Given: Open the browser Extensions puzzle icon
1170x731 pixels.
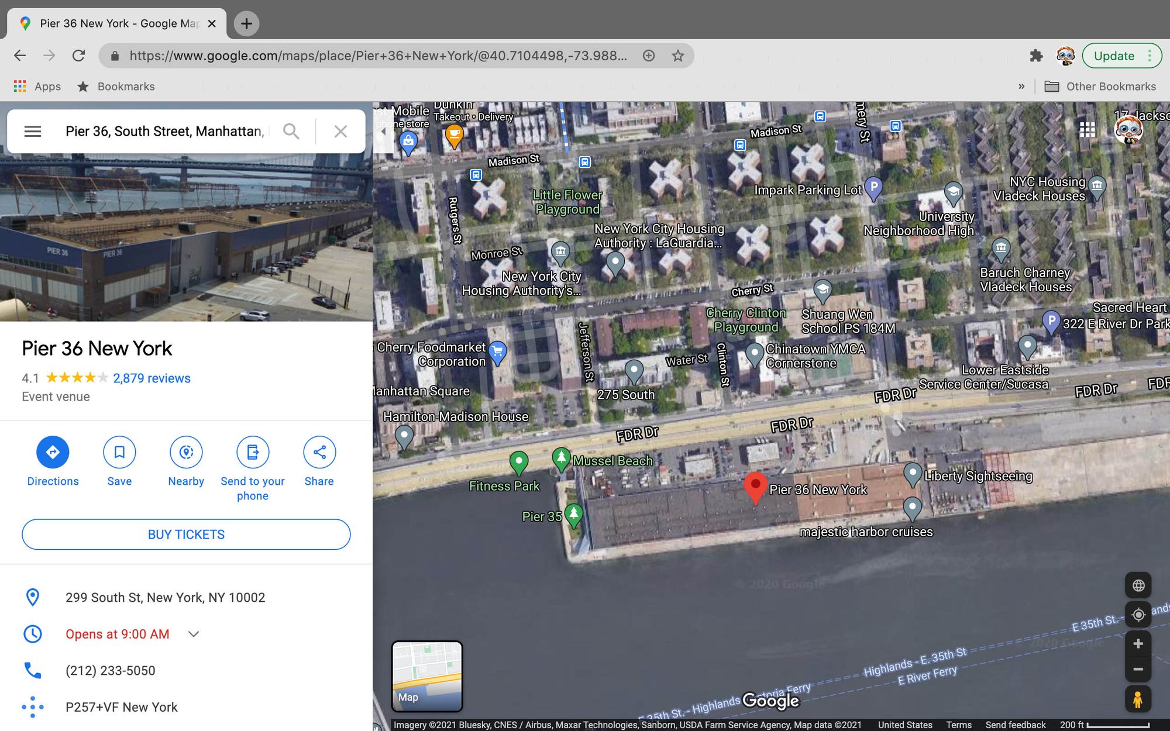Looking at the screenshot, I should click(x=1036, y=56).
